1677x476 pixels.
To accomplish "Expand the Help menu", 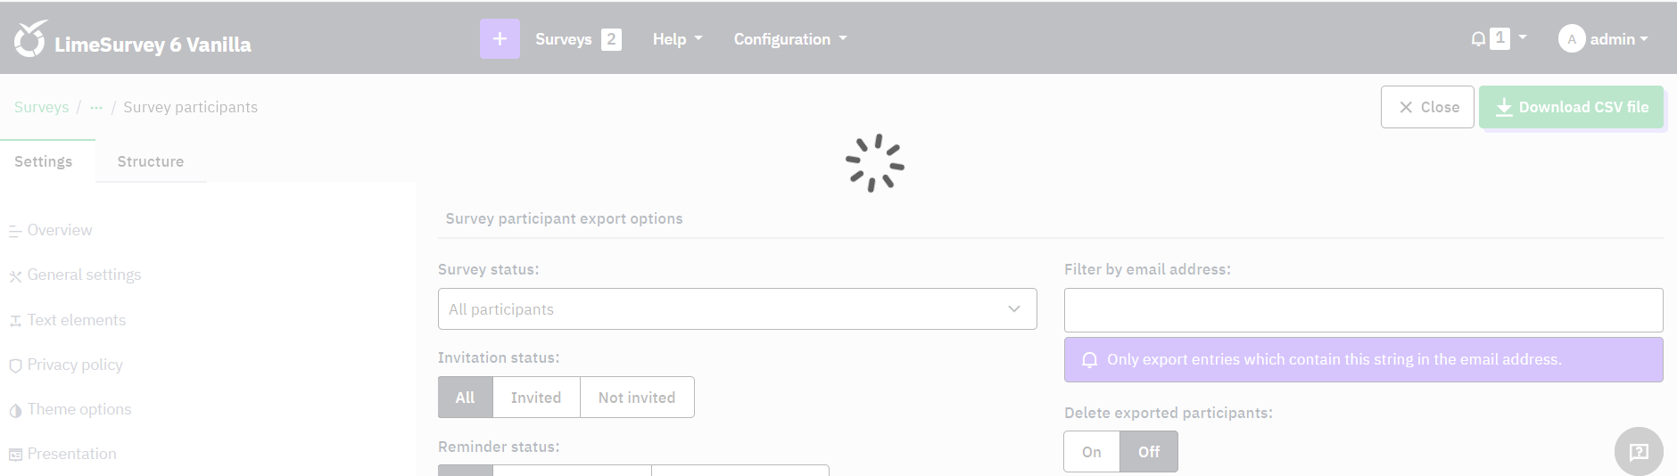I will point(677,39).
